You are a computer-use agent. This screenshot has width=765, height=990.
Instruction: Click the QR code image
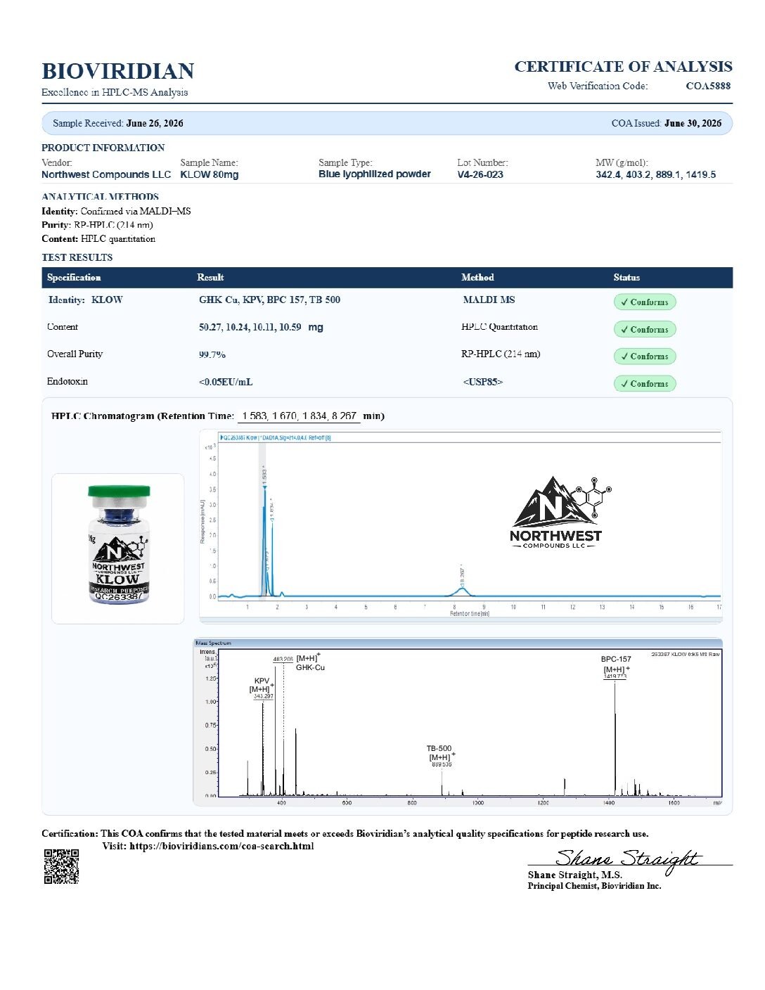(61, 866)
